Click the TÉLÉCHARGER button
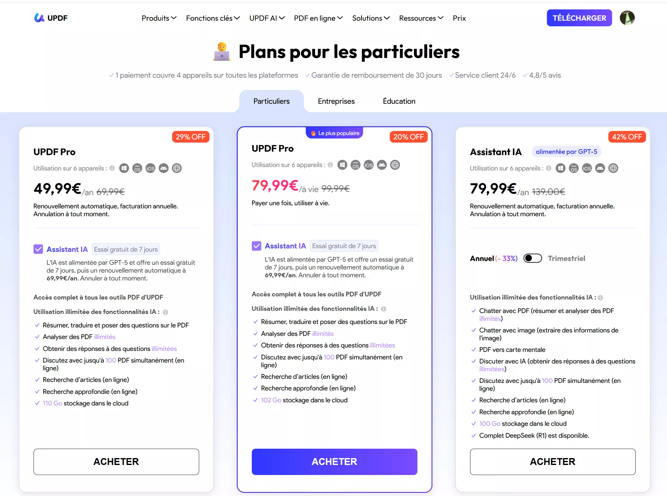The image size is (667, 496). point(579,18)
